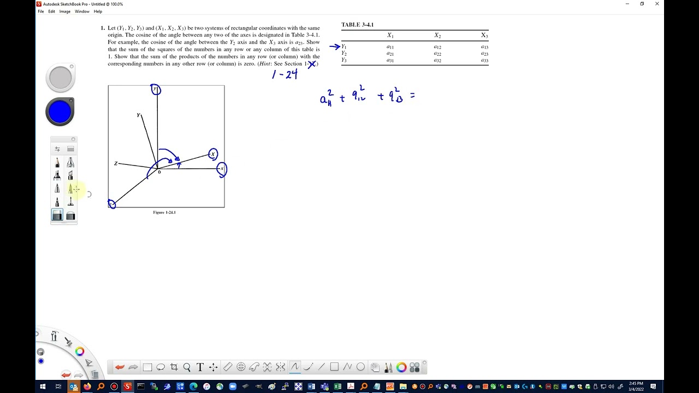The width and height of the screenshot is (699, 393).
Task: Open the Image menu
Action: [x=64, y=11]
